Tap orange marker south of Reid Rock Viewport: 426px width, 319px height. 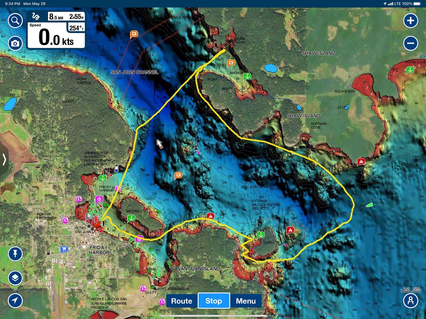(178, 175)
